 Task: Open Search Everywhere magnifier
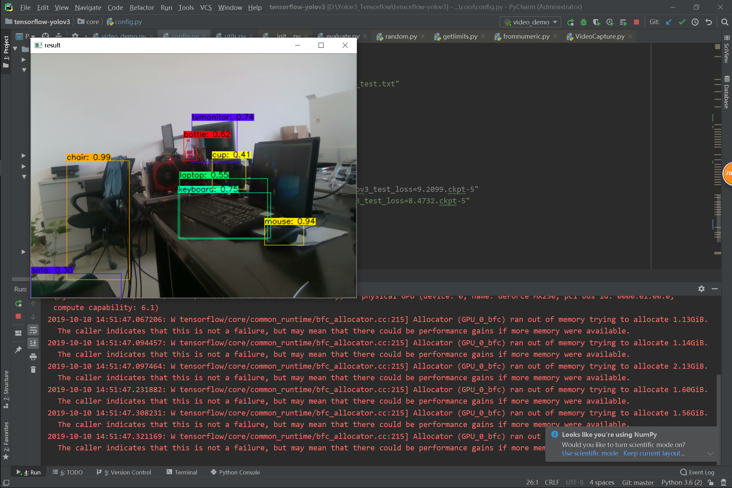(x=725, y=22)
